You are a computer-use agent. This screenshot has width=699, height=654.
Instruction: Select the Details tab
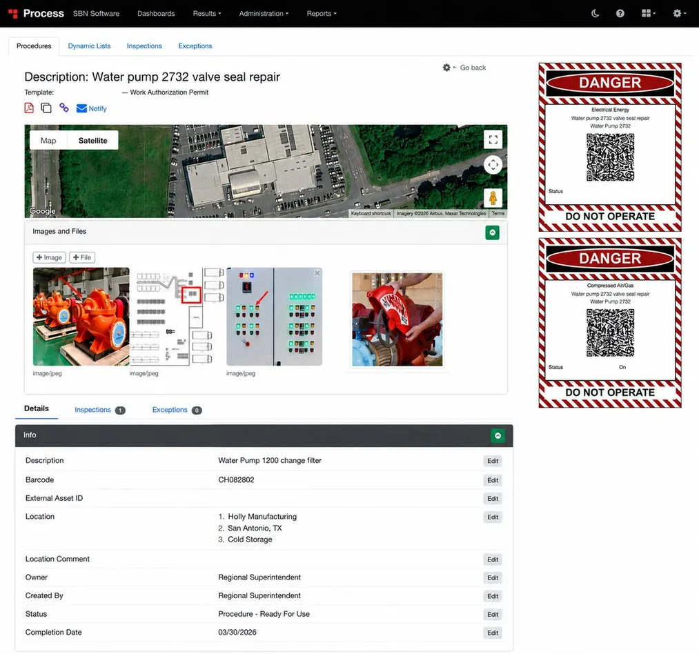tap(37, 408)
